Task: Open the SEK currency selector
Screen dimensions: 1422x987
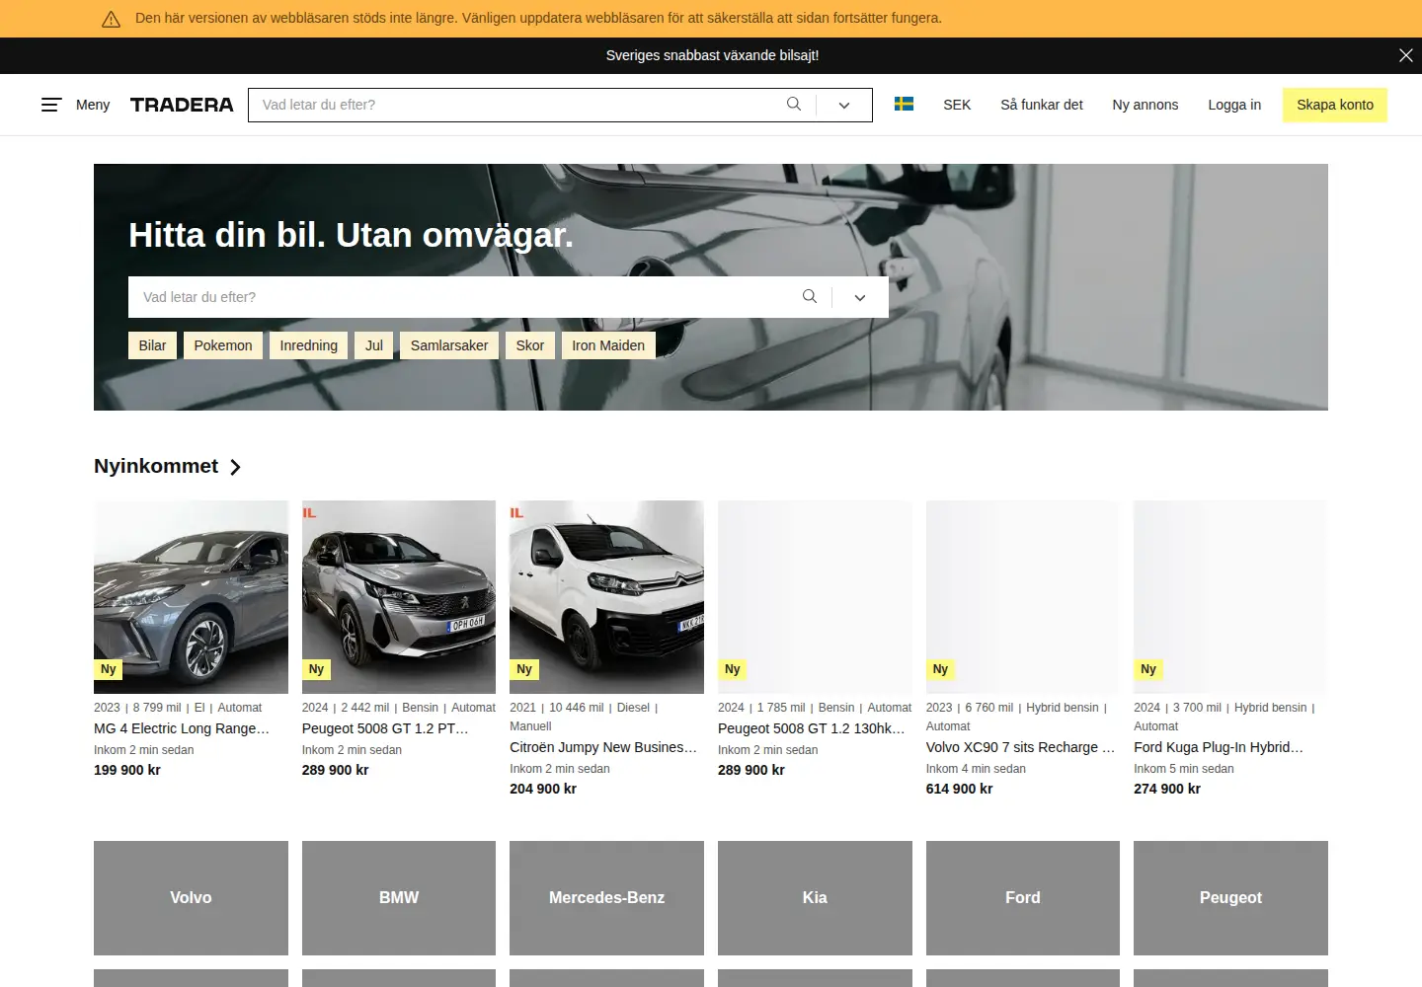Action: tap(957, 105)
